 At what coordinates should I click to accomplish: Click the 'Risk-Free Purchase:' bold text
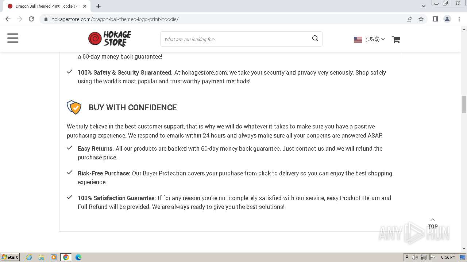[104, 173]
